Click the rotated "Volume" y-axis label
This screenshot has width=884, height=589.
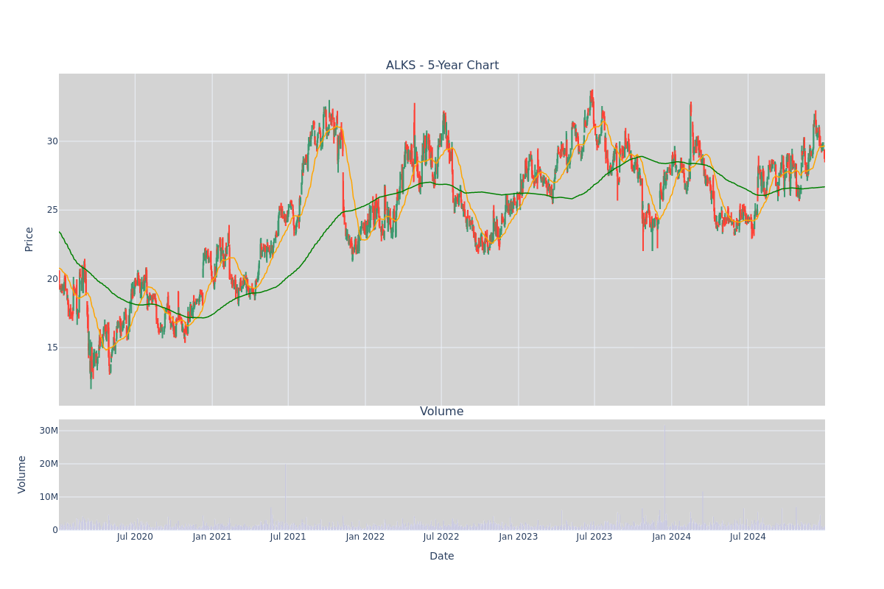pos(22,474)
